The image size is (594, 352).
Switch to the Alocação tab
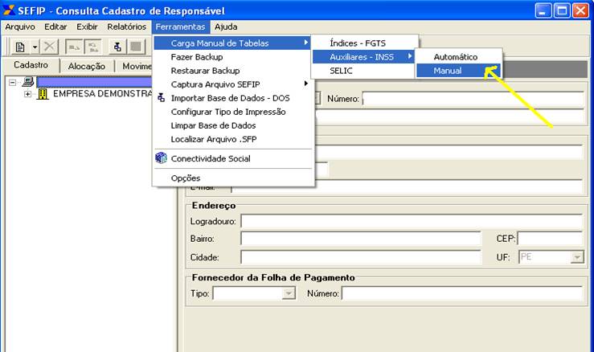(x=86, y=67)
